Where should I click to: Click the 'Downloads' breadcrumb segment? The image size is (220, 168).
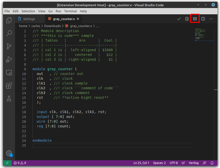(52, 26)
